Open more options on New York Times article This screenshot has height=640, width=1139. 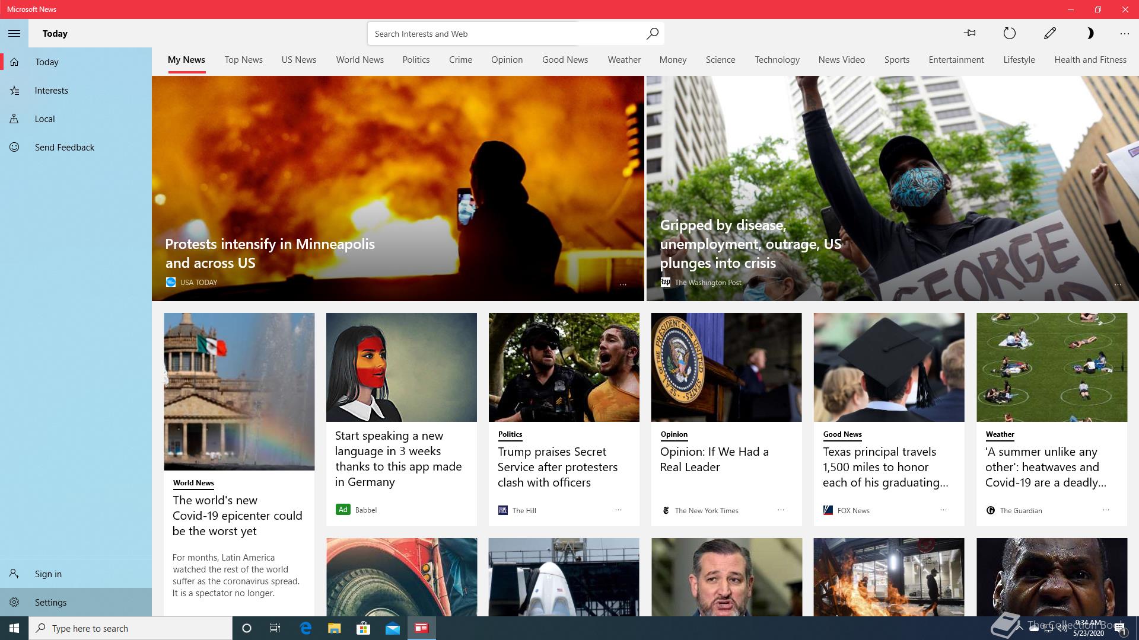(x=781, y=510)
